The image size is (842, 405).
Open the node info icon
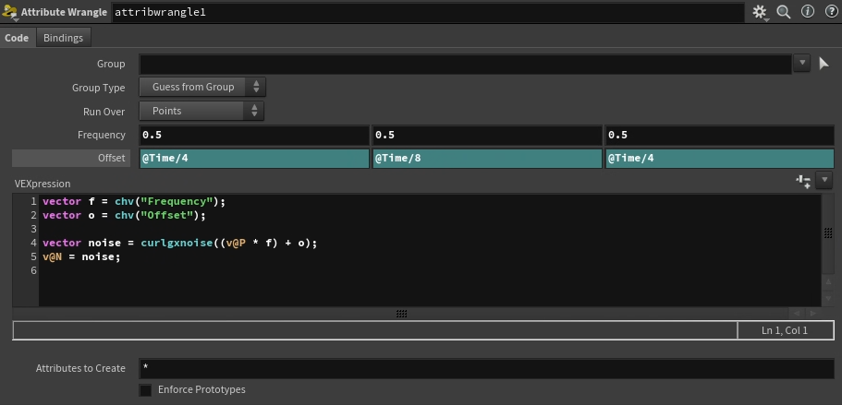tap(806, 12)
